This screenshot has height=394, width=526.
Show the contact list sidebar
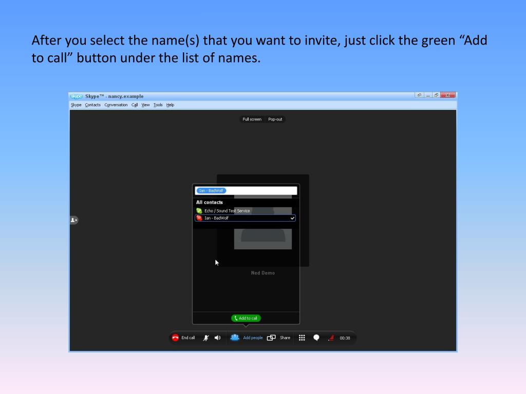pyautogui.click(x=74, y=220)
